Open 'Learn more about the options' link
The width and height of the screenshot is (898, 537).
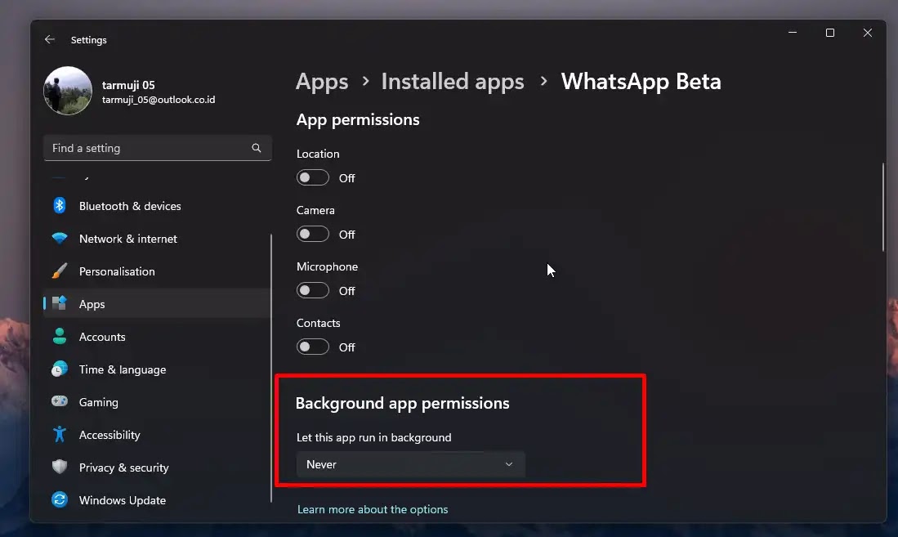[373, 509]
